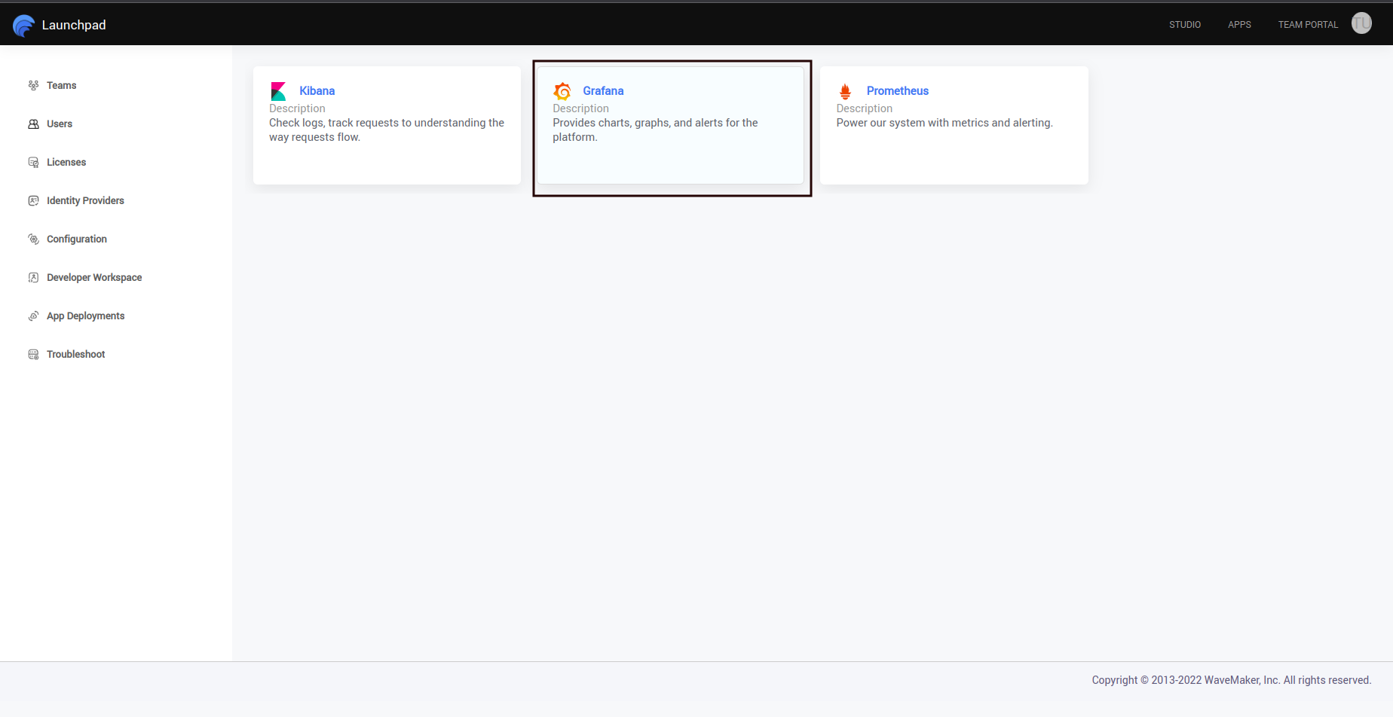
Task: Open the user avatar profile menu
Action: tap(1361, 23)
